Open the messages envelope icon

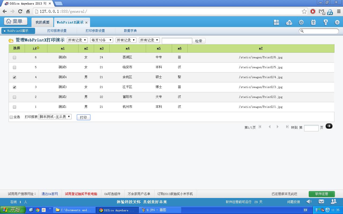(x=321, y=201)
